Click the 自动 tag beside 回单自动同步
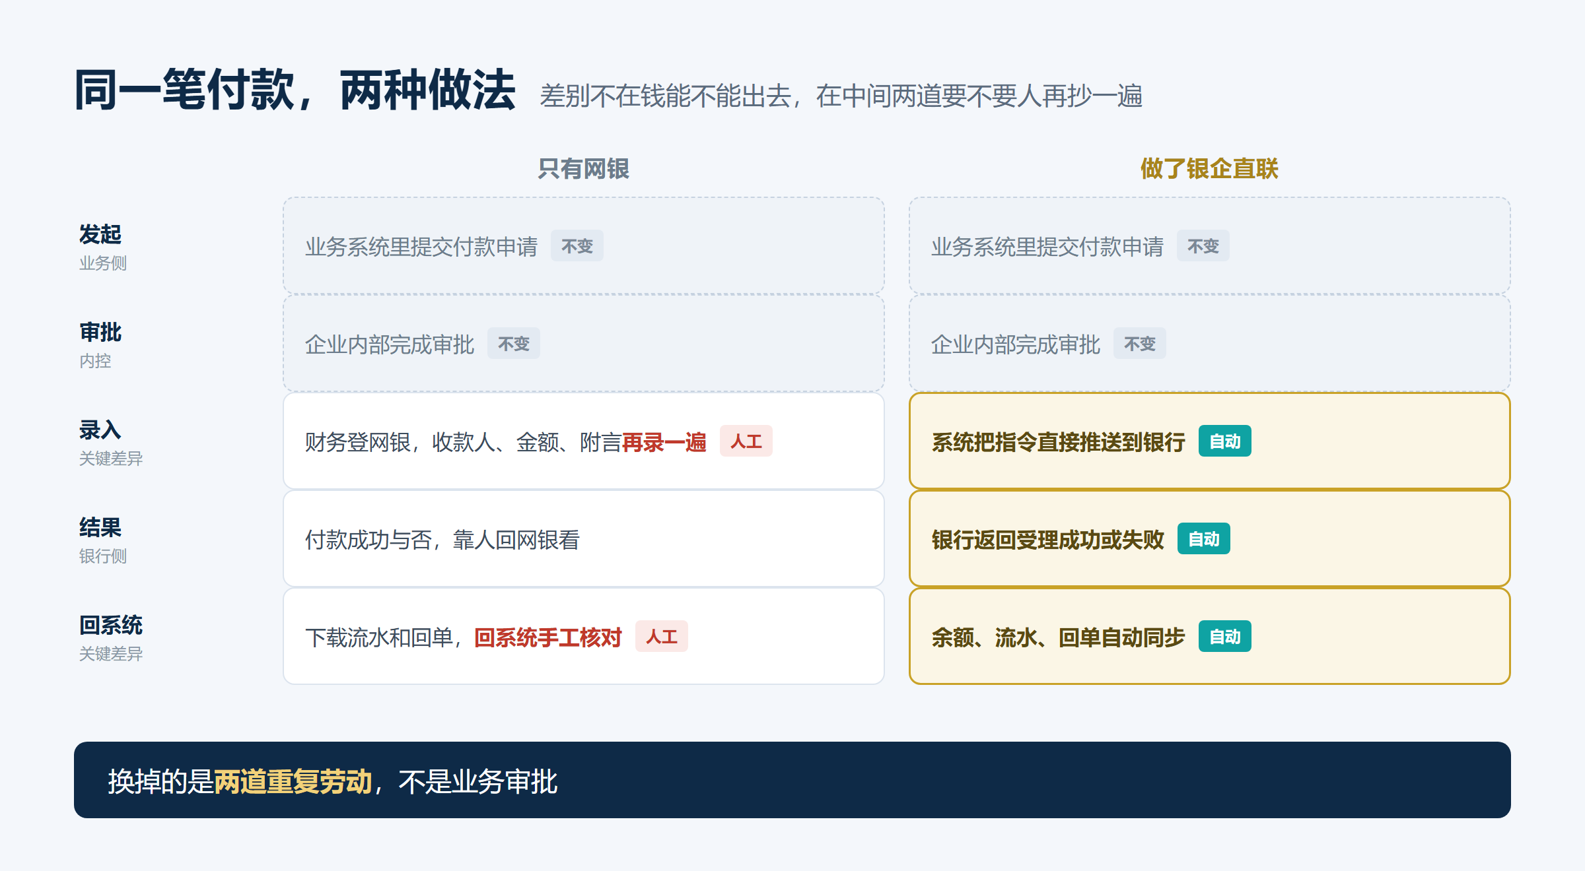Screen dimensions: 1585x871 pyautogui.click(x=1225, y=636)
